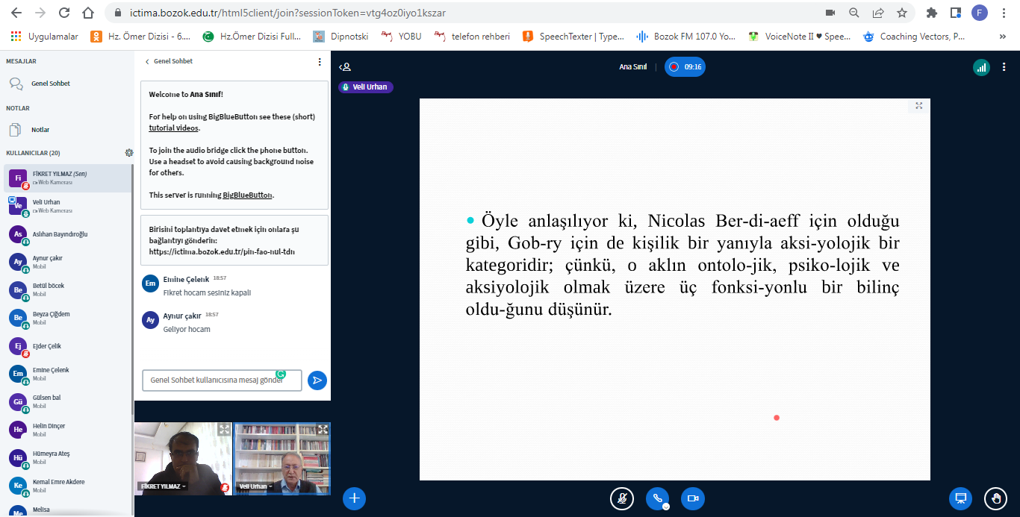Click the send message arrow icon

coord(317,380)
